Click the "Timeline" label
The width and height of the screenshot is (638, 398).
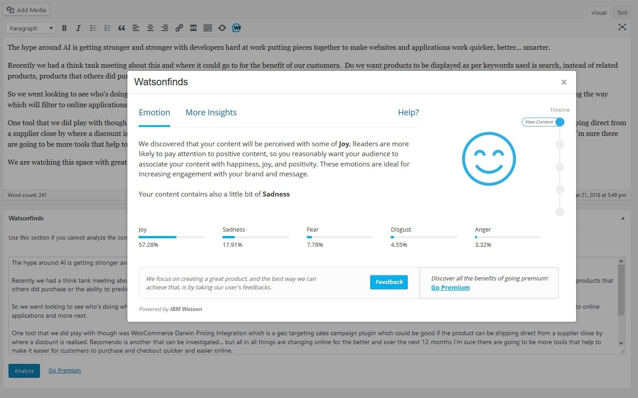560,110
